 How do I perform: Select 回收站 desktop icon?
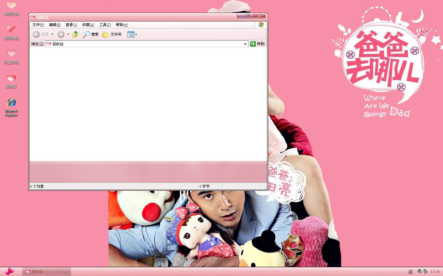[11, 81]
